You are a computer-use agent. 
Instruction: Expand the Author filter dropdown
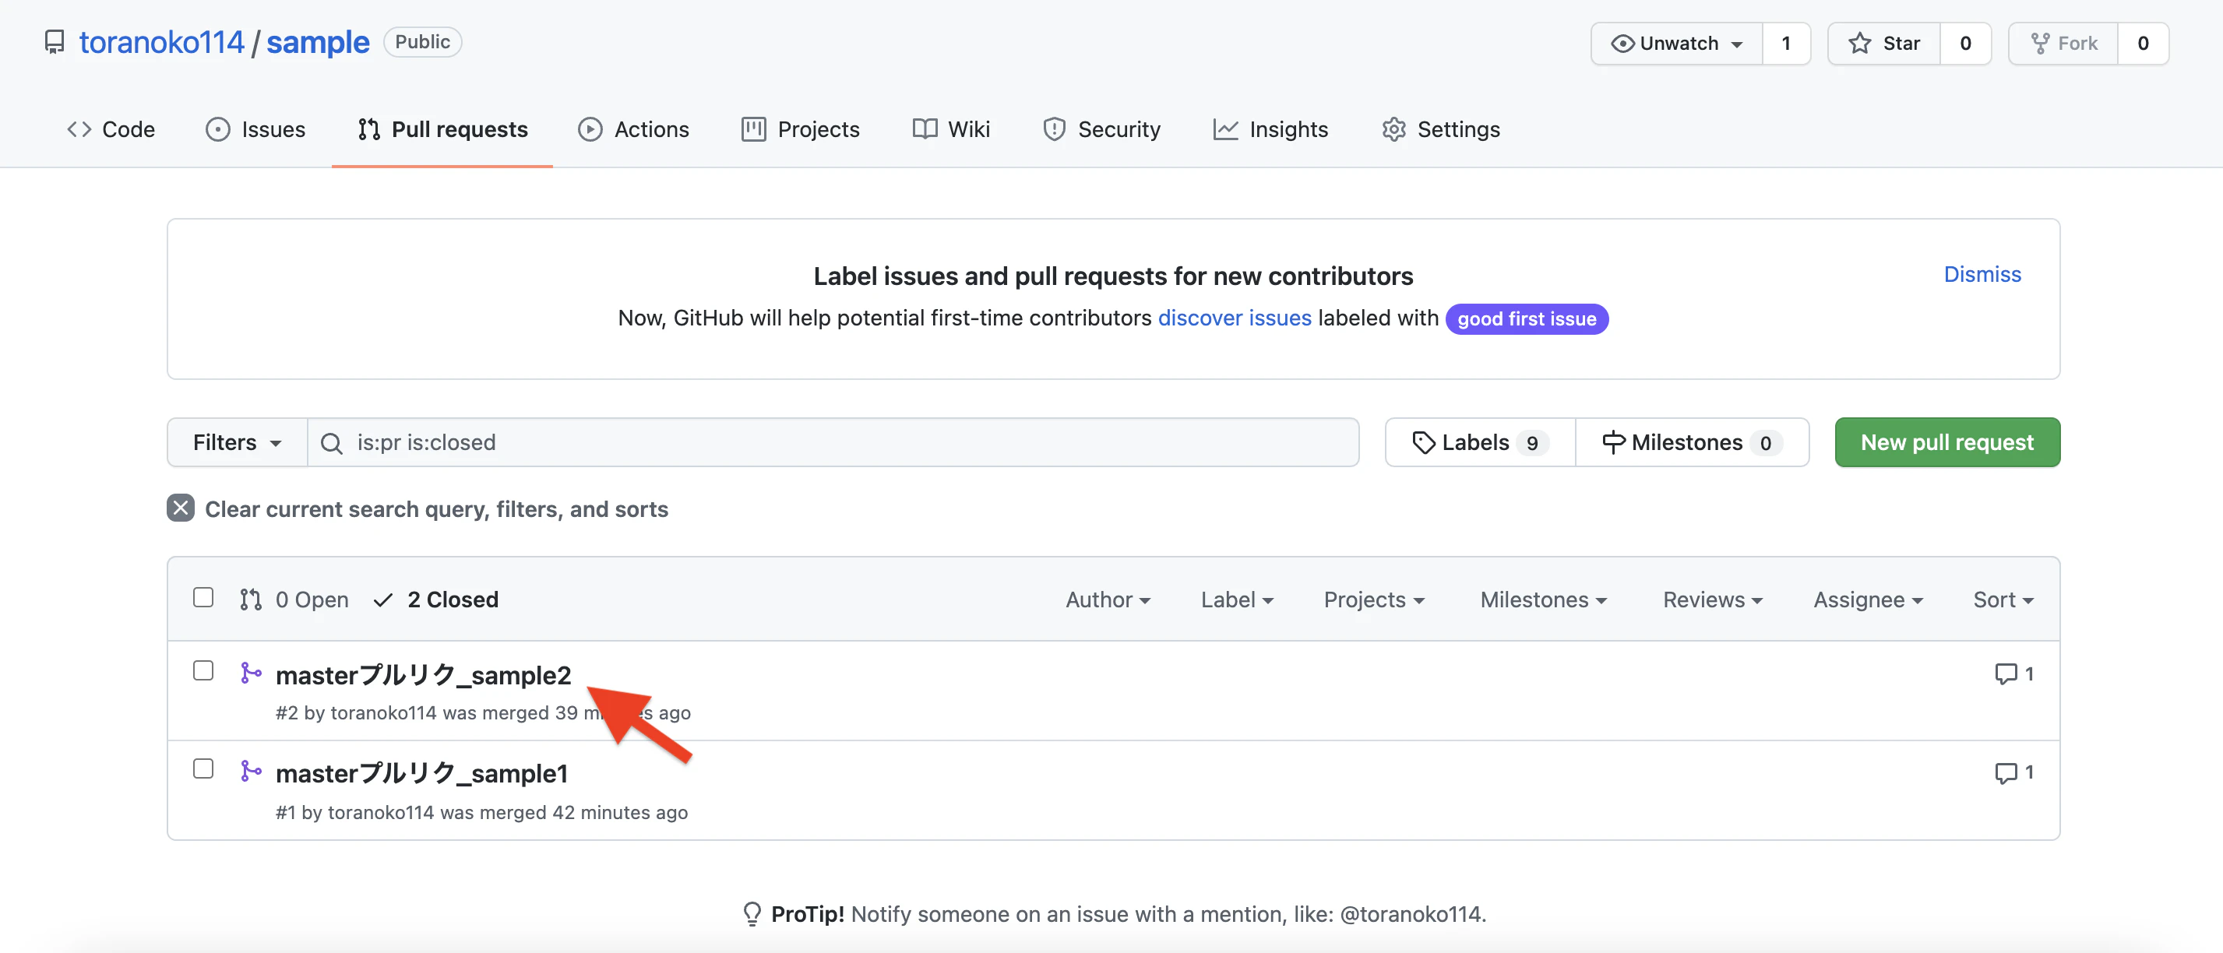click(1107, 600)
